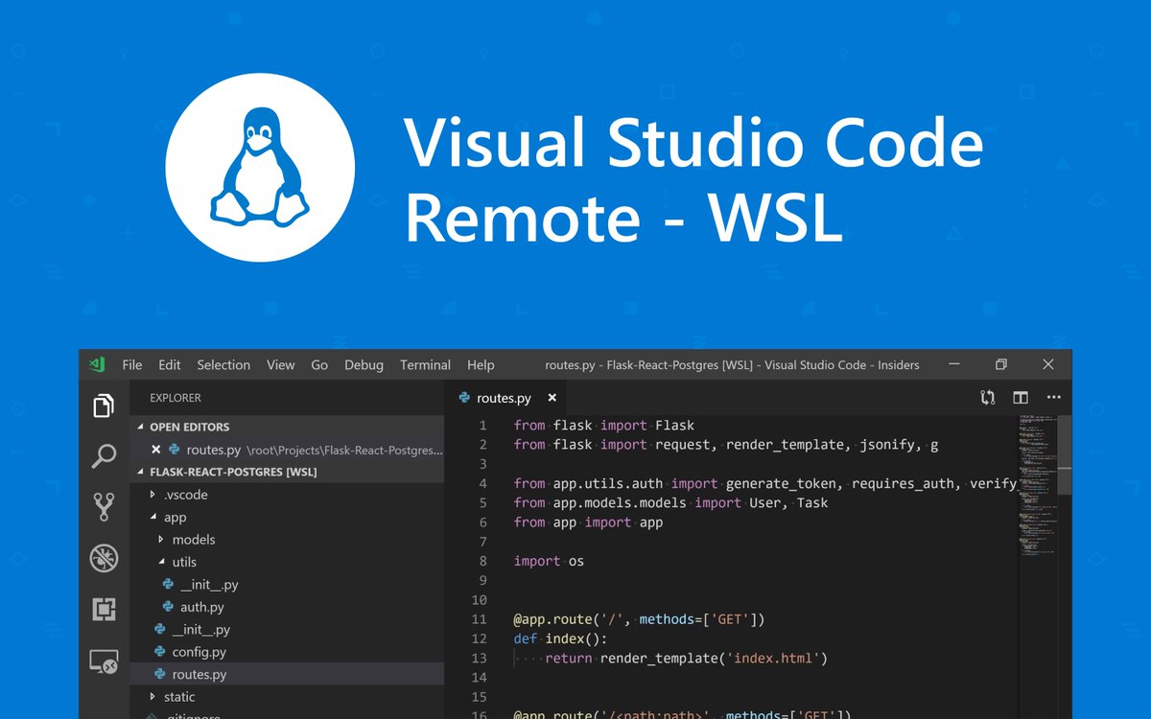Open the Debug menu

(x=364, y=365)
